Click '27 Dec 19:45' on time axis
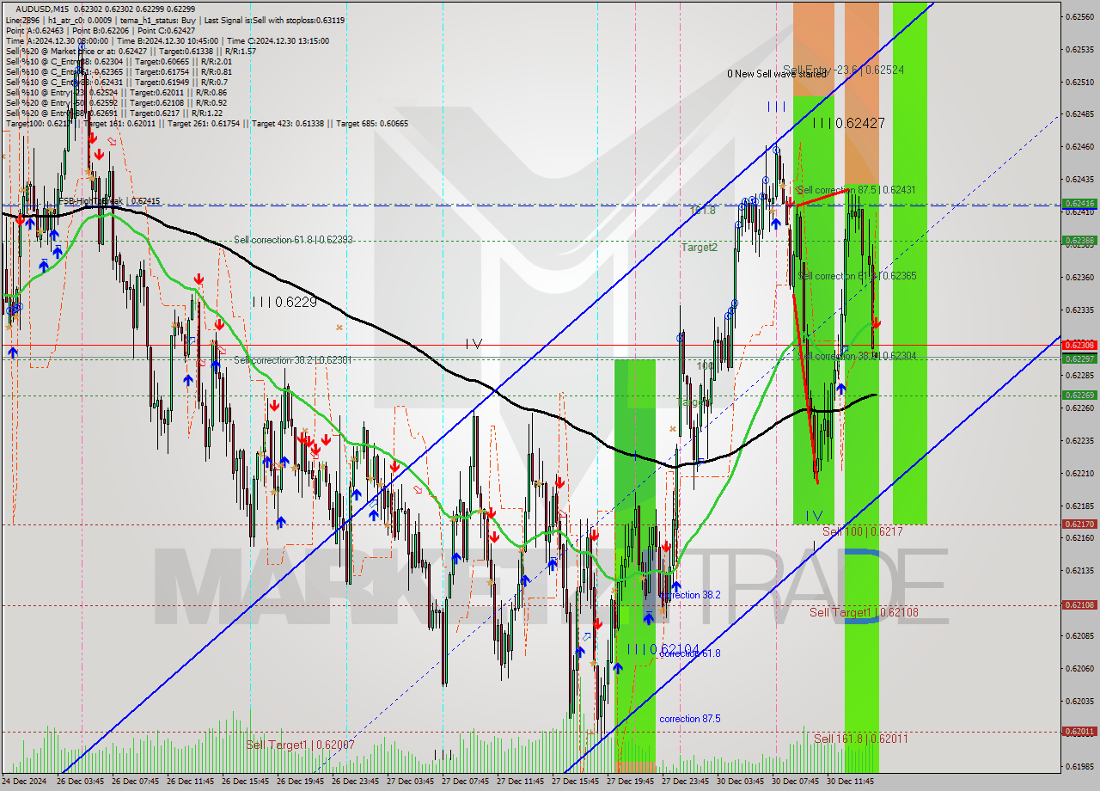This screenshot has height=791, width=1100. pyautogui.click(x=631, y=782)
